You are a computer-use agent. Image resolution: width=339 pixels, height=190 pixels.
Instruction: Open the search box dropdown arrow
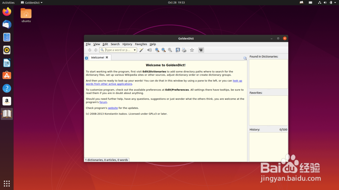(x=135, y=50)
